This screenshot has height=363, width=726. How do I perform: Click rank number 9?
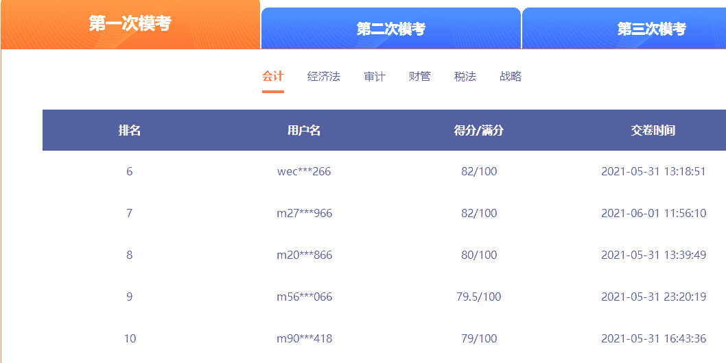pos(129,297)
